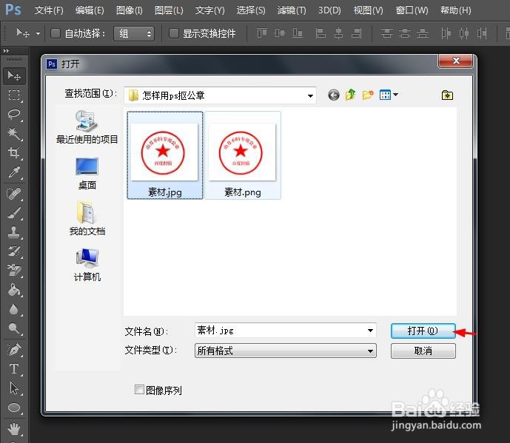Click the 打开(O) button
Viewport: 510px width, 443px height.
(423, 331)
